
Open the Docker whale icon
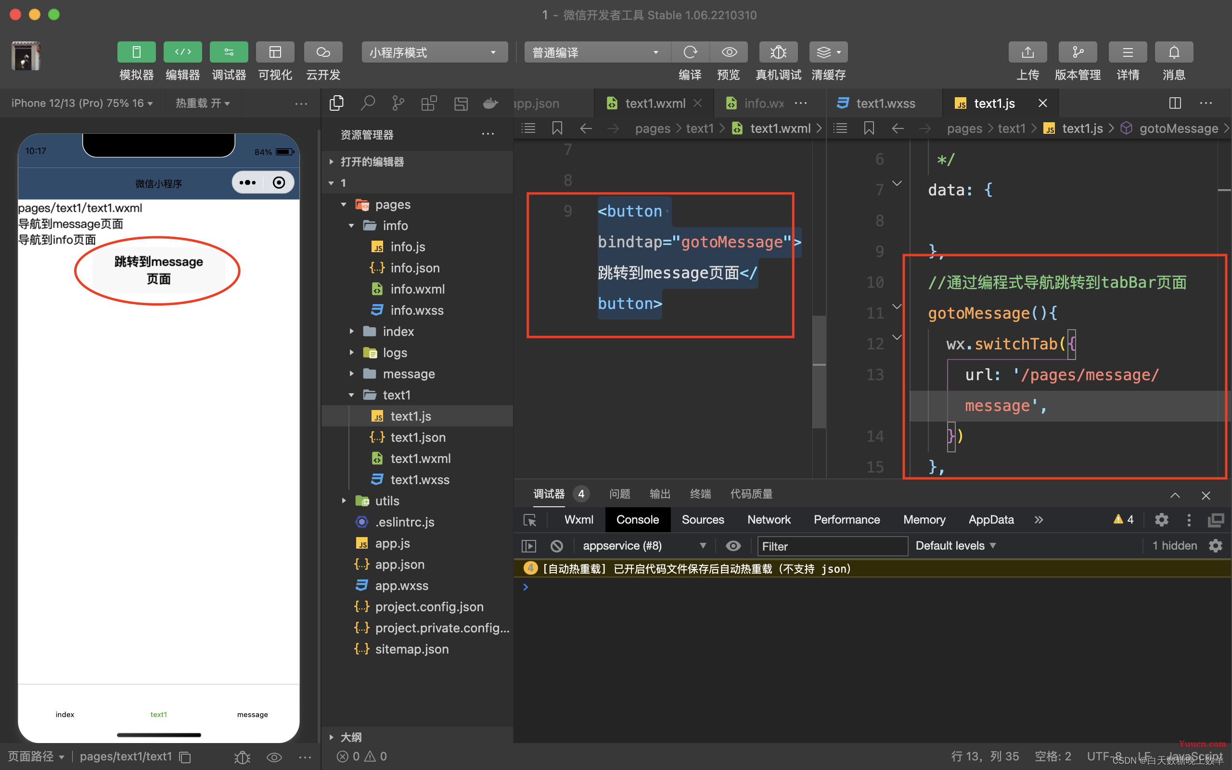tap(490, 103)
